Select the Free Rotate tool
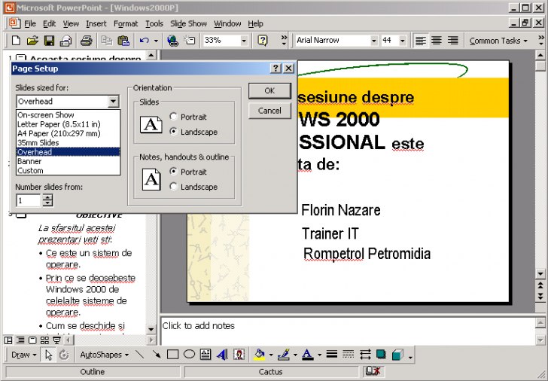 64,355
